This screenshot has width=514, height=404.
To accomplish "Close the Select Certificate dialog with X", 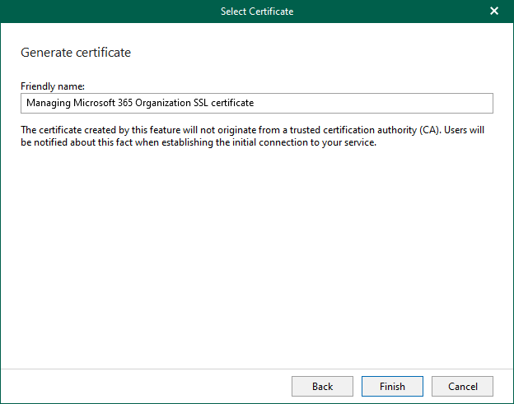I will point(494,12).
